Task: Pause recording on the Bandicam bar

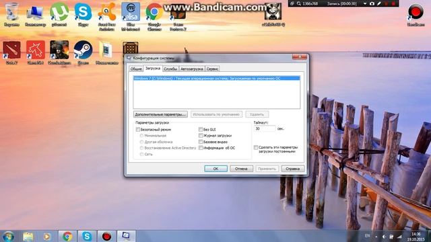Action: point(387,3)
